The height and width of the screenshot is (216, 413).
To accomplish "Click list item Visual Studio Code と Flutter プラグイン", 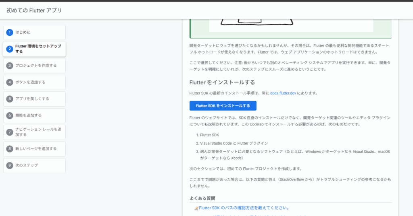I will pos(234,143).
